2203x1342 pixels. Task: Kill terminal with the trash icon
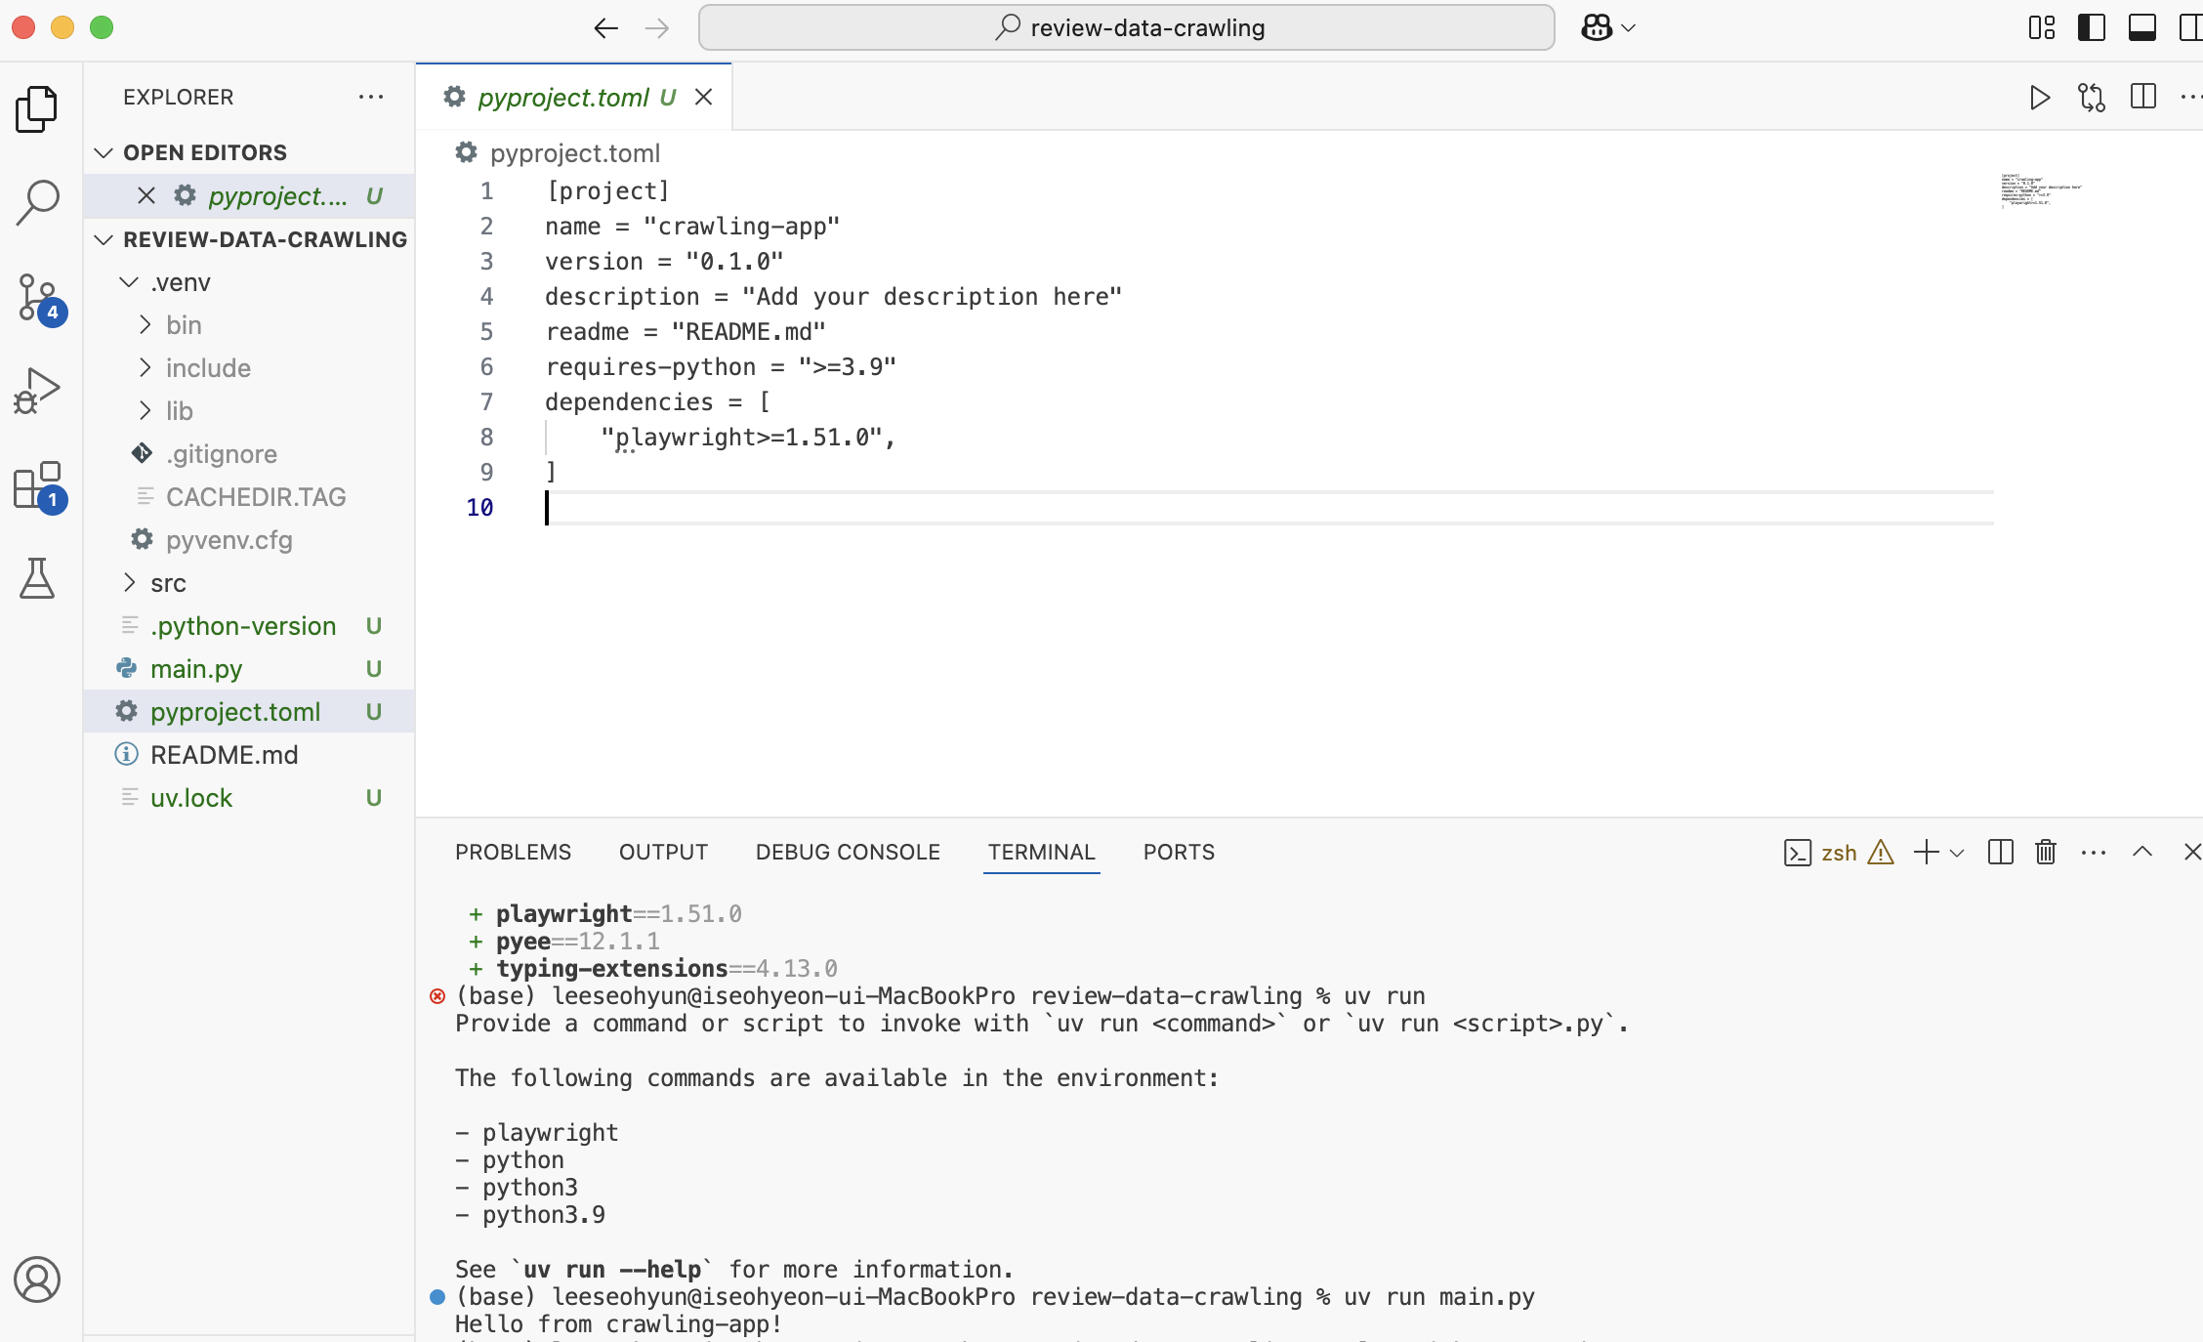click(x=2045, y=853)
